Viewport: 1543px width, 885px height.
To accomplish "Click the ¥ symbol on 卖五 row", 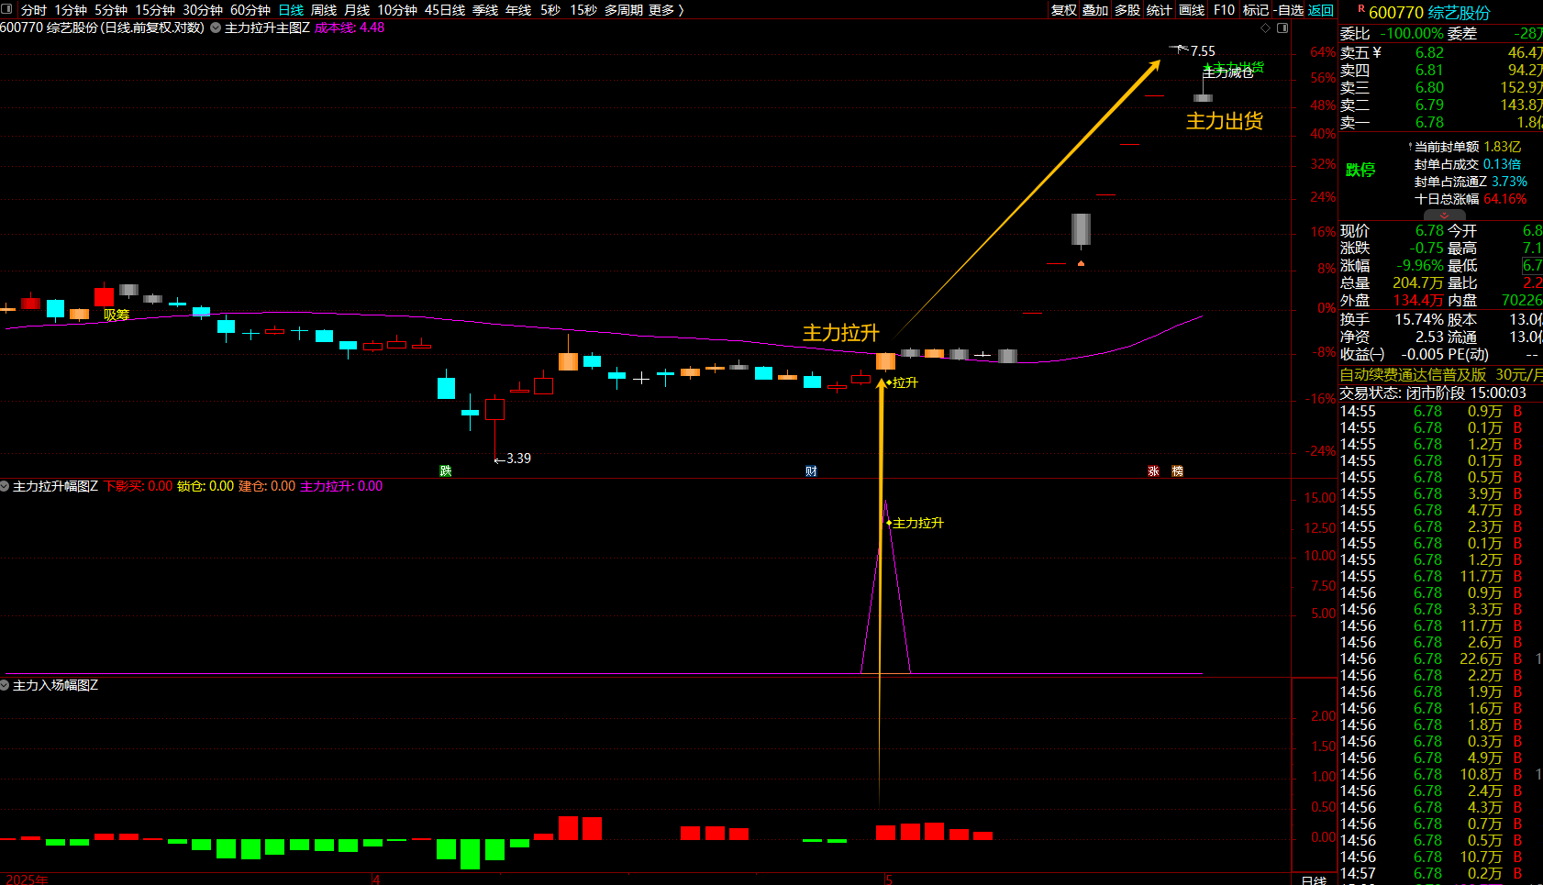I will [x=1377, y=52].
